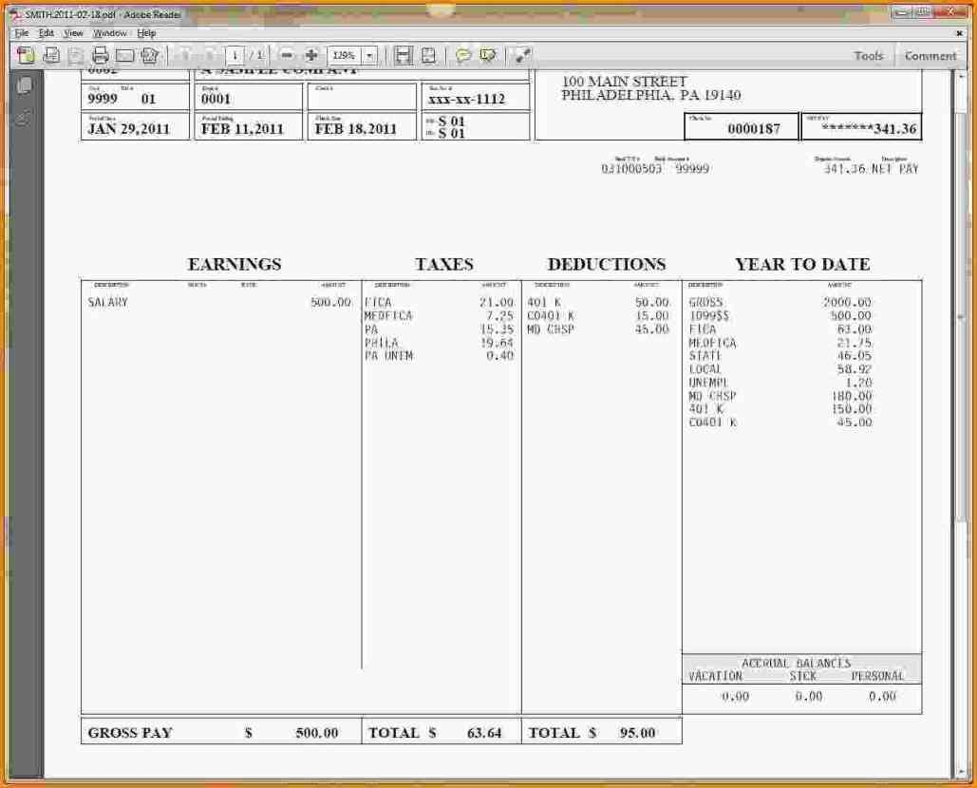Email the PDF as attachment
The height and width of the screenshot is (788, 977).
click(x=123, y=54)
